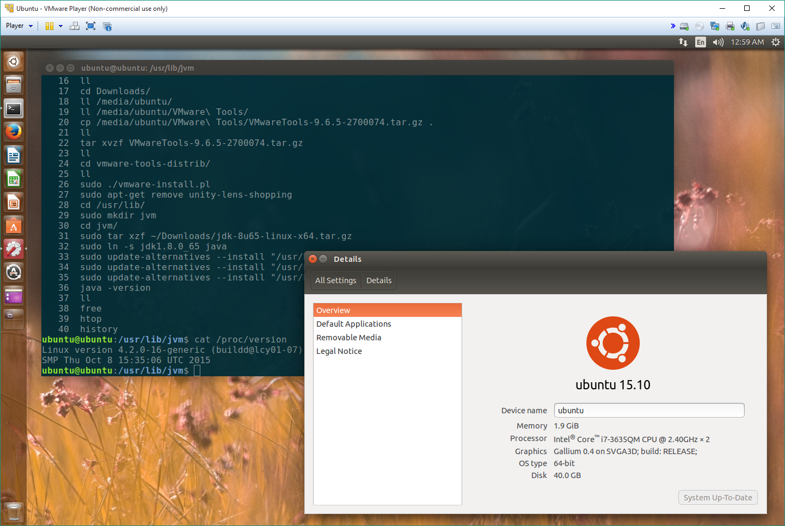Click the terminal cursor at prompt

197,371
